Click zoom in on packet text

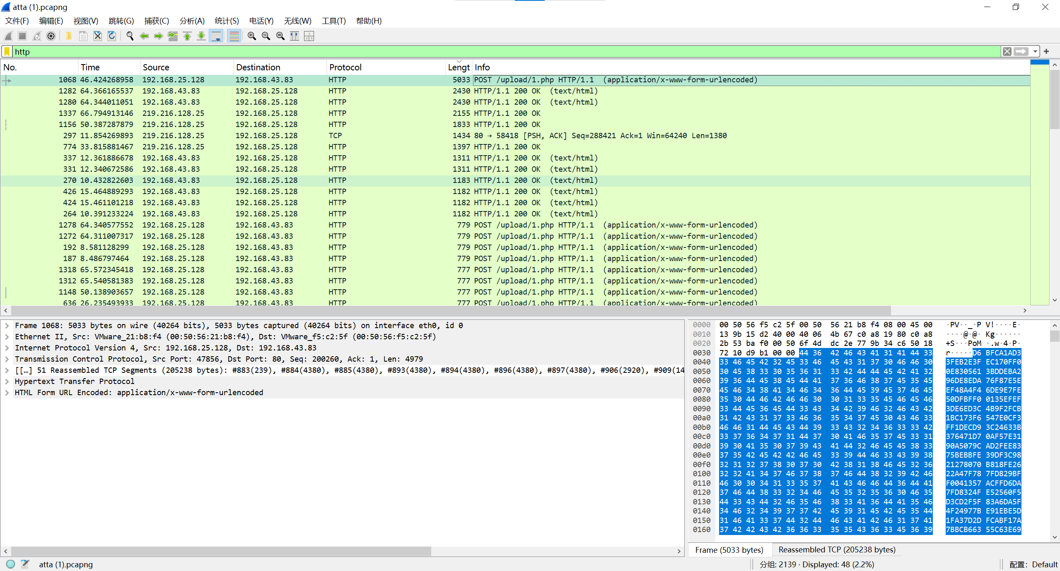coord(251,36)
